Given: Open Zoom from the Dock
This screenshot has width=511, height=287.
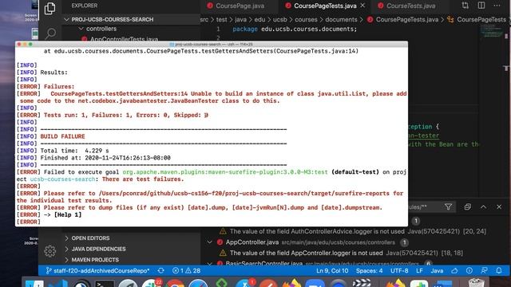Looking at the screenshot, I should point(315,284).
